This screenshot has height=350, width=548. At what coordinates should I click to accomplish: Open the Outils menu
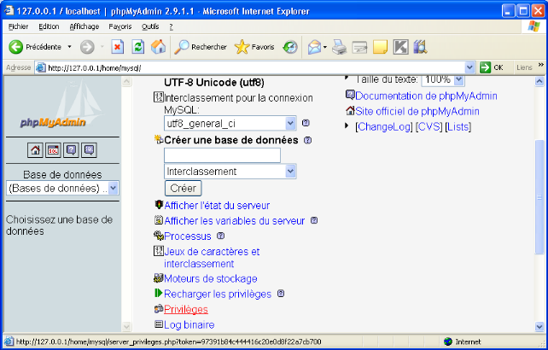coord(150,26)
